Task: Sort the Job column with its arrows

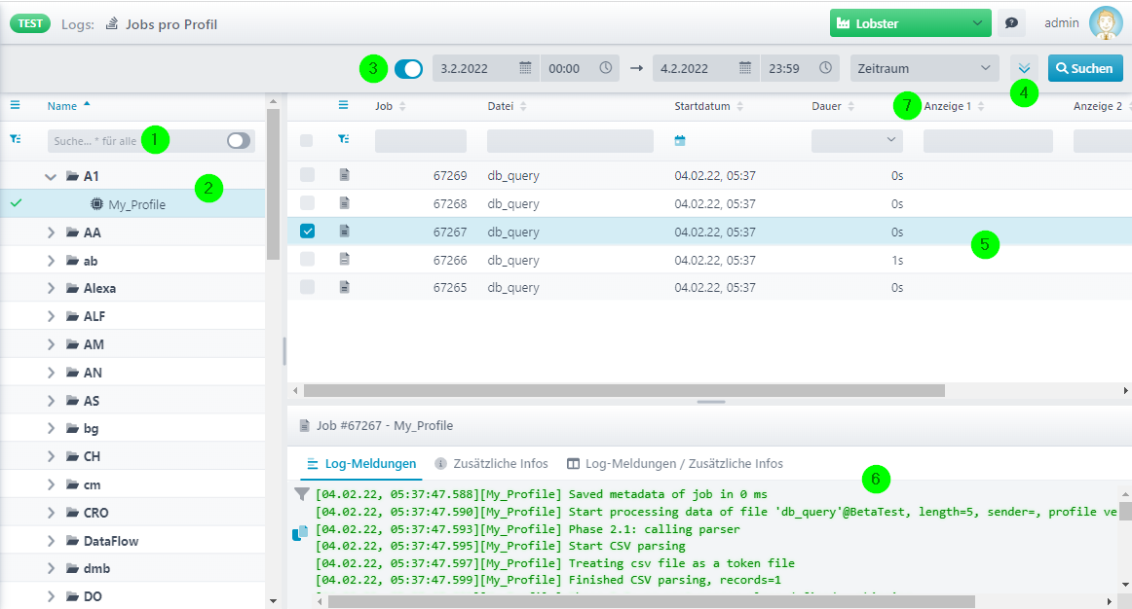Action: click(x=402, y=107)
